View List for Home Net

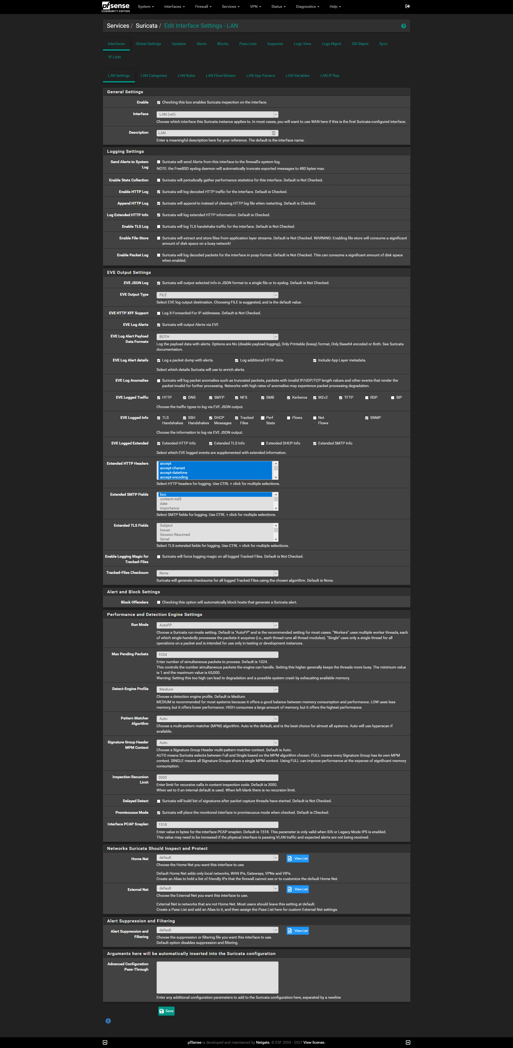297,859
